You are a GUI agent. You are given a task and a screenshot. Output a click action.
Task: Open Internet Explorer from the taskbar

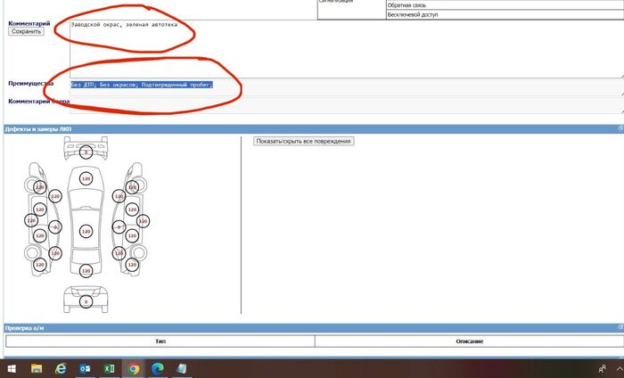61,369
